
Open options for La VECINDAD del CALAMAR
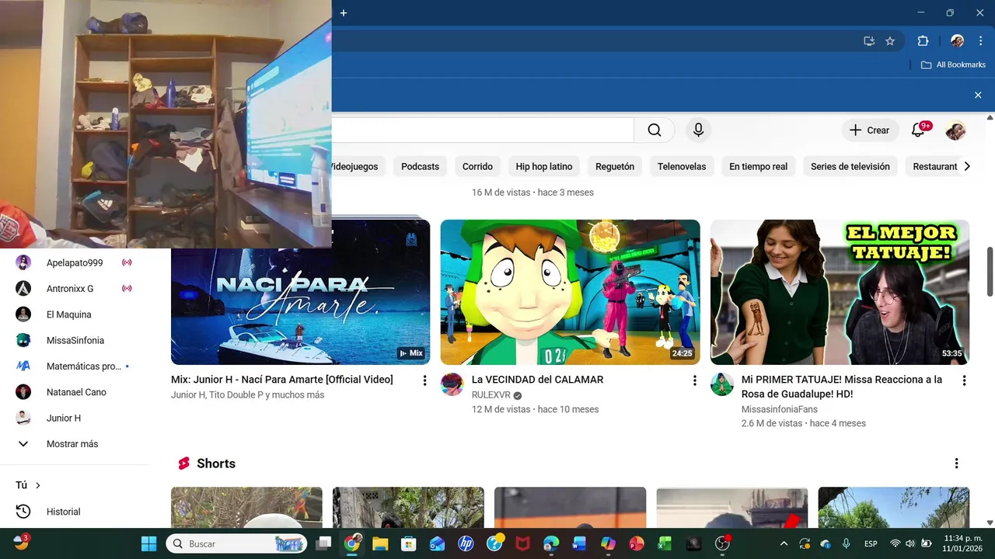694,380
